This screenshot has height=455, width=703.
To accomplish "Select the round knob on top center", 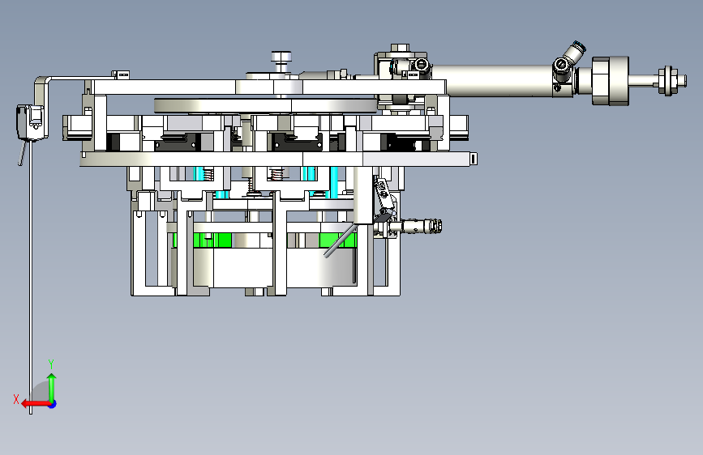I will point(281,57).
